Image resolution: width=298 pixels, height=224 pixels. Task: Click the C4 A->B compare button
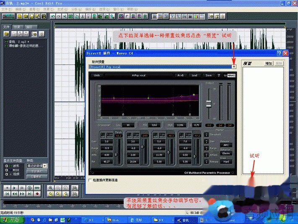coord(180,75)
